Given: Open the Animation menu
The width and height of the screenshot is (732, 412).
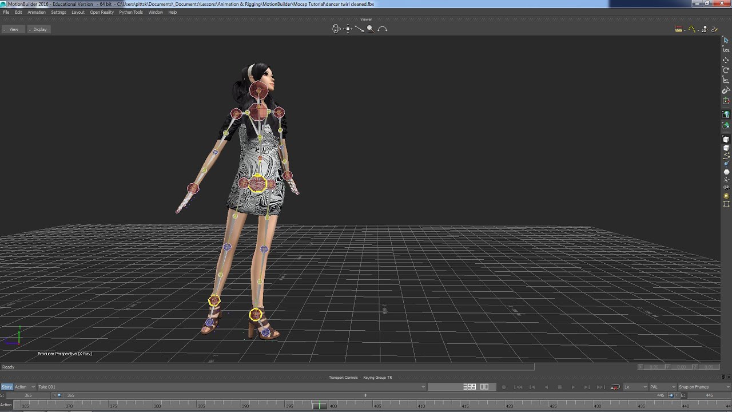Looking at the screenshot, I should point(37,12).
